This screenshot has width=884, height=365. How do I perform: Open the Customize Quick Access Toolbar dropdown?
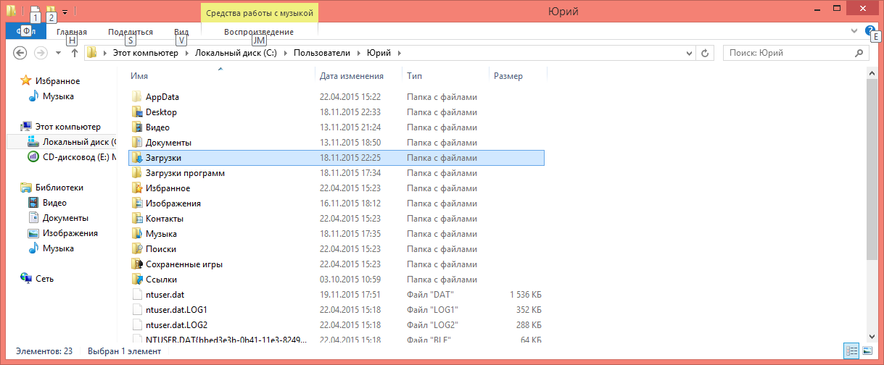click(65, 12)
